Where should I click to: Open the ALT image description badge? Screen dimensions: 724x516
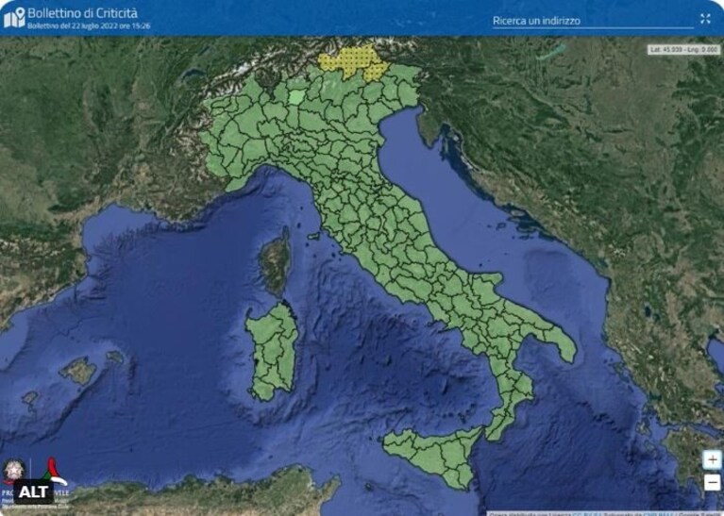[33, 492]
